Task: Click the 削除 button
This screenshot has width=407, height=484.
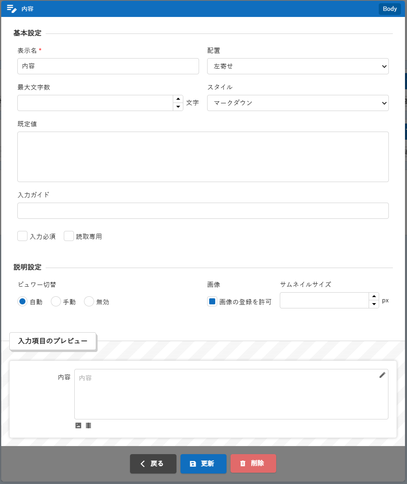Action: [253, 464]
